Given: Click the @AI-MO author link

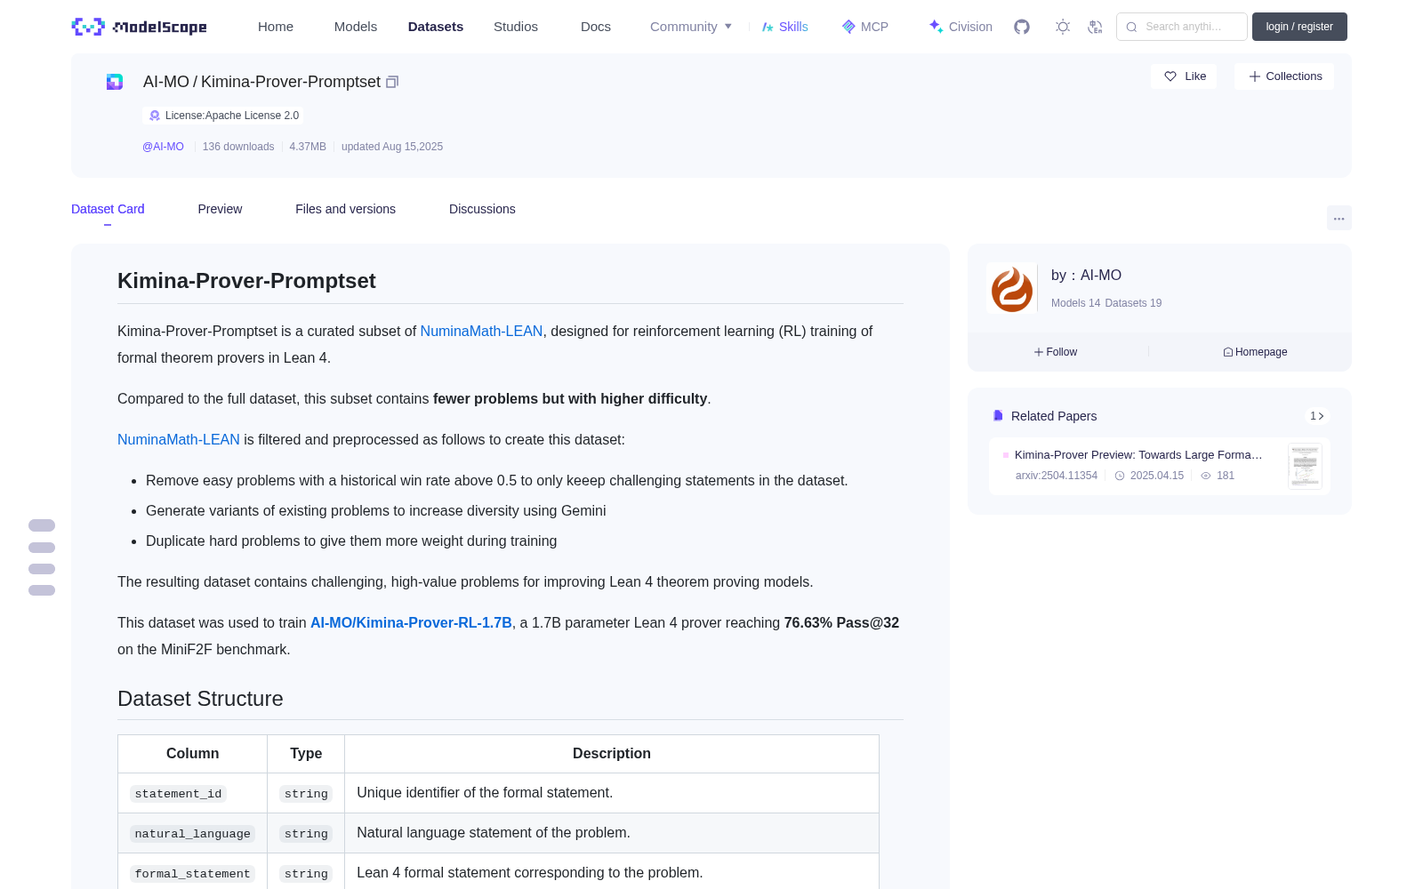Looking at the screenshot, I should (x=163, y=147).
